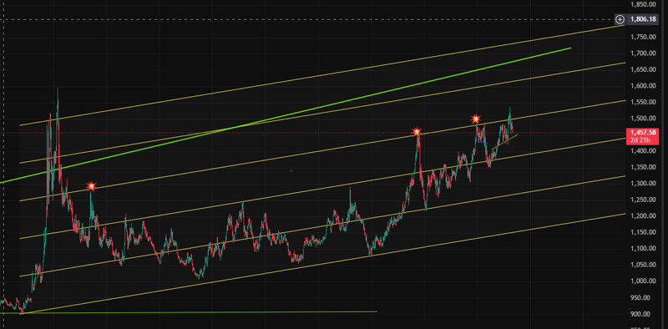Click the 1,200.00 price axis label
This screenshot has width=668, height=329.
tap(643, 216)
